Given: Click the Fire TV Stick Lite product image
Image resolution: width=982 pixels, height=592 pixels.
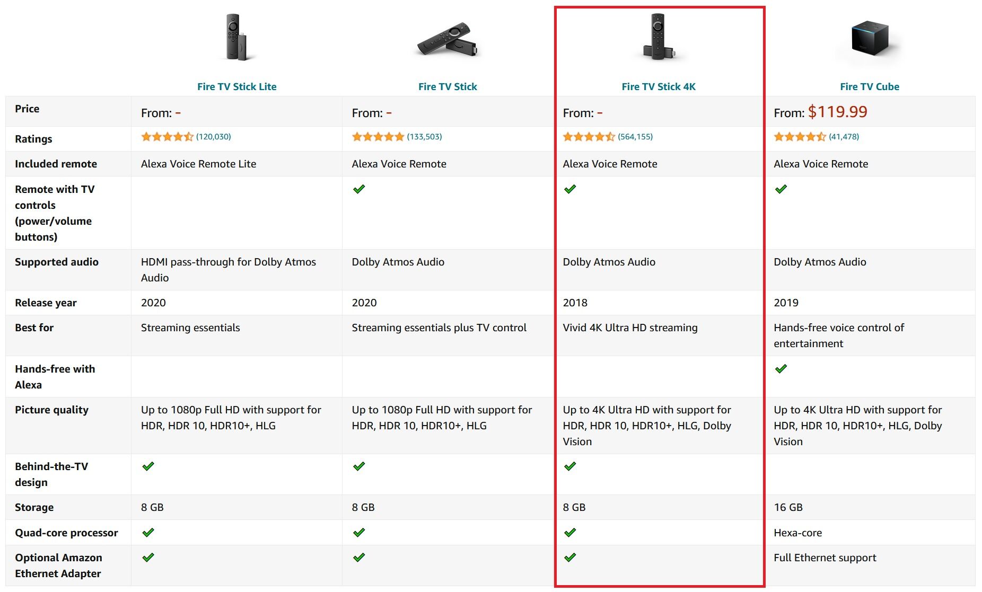Looking at the screenshot, I should click(237, 38).
